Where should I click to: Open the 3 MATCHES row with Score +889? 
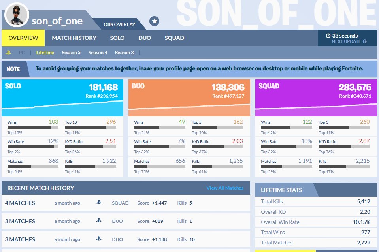[126, 221]
